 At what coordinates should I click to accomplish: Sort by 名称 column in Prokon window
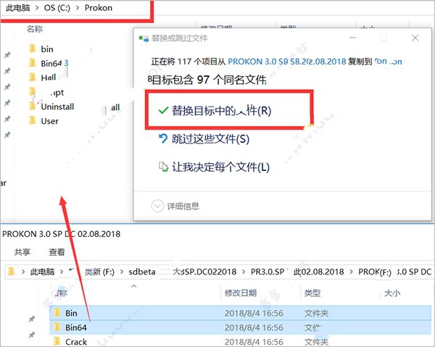[x=35, y=29]
